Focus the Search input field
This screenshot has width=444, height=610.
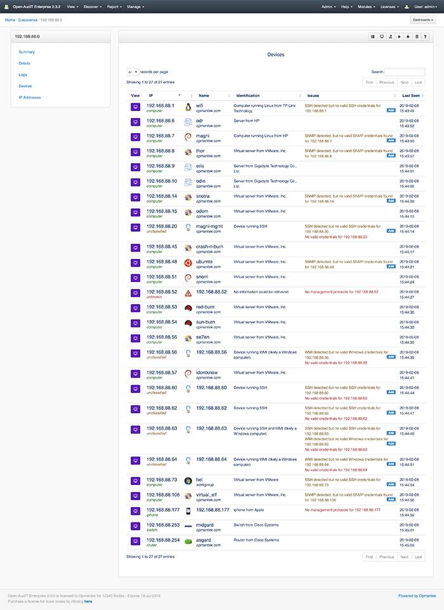click(x=404, y=72)
